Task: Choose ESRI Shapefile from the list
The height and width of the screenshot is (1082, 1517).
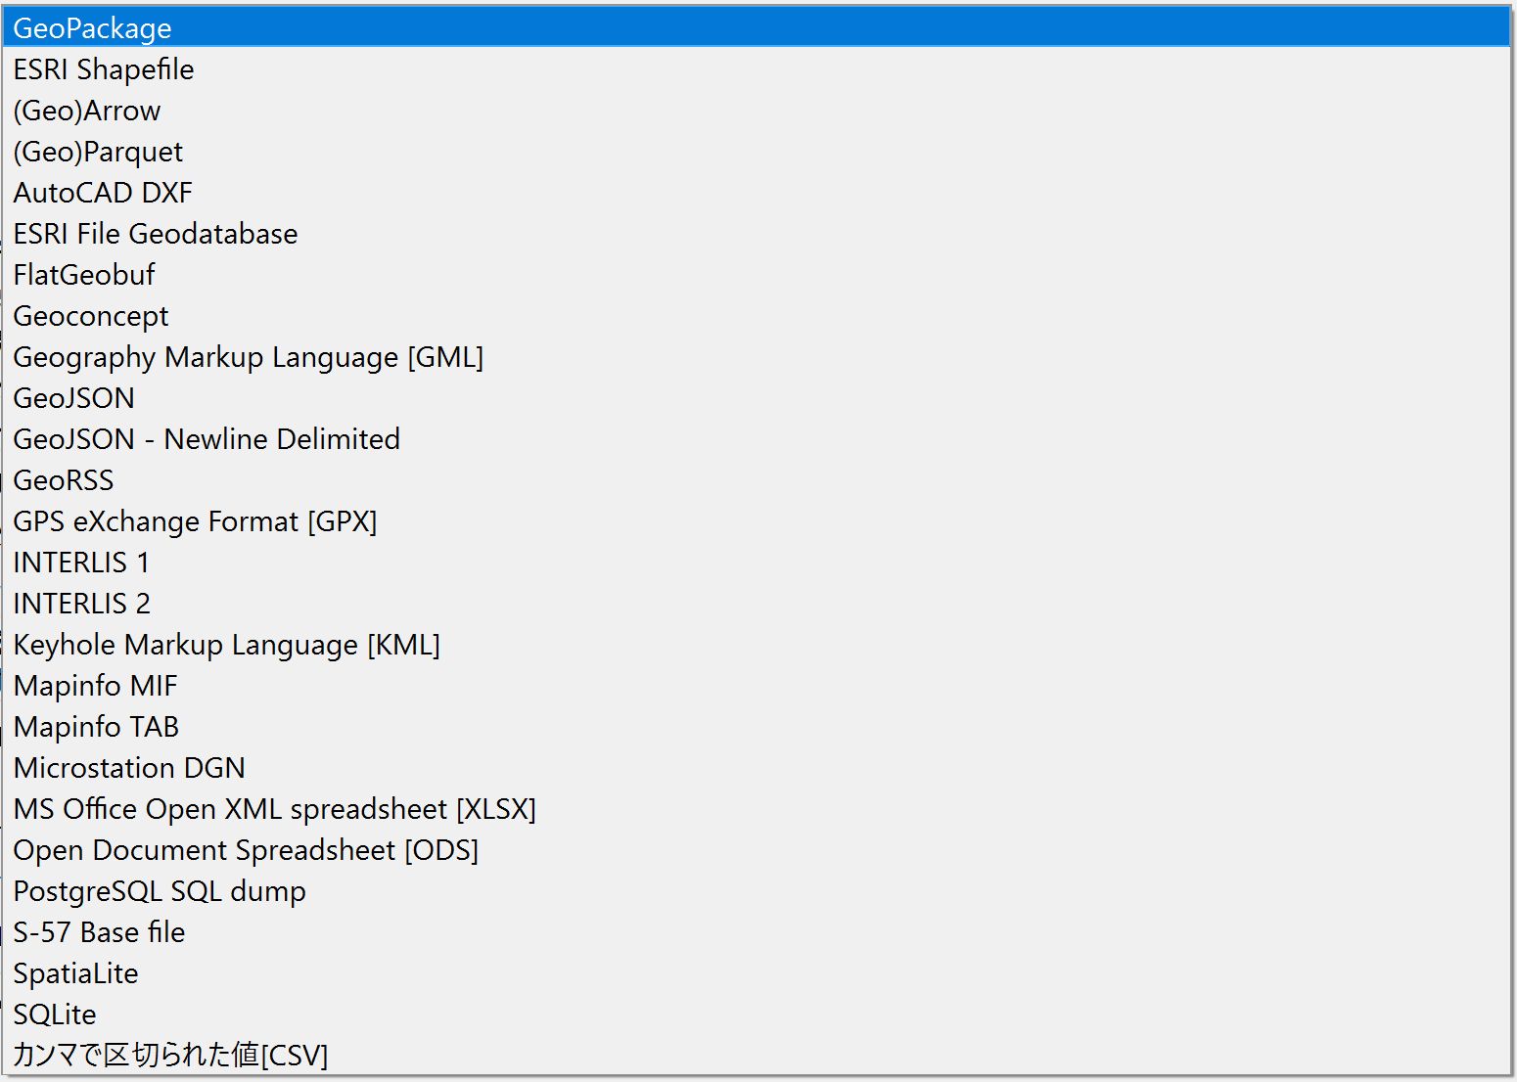Action: (757, 68)
